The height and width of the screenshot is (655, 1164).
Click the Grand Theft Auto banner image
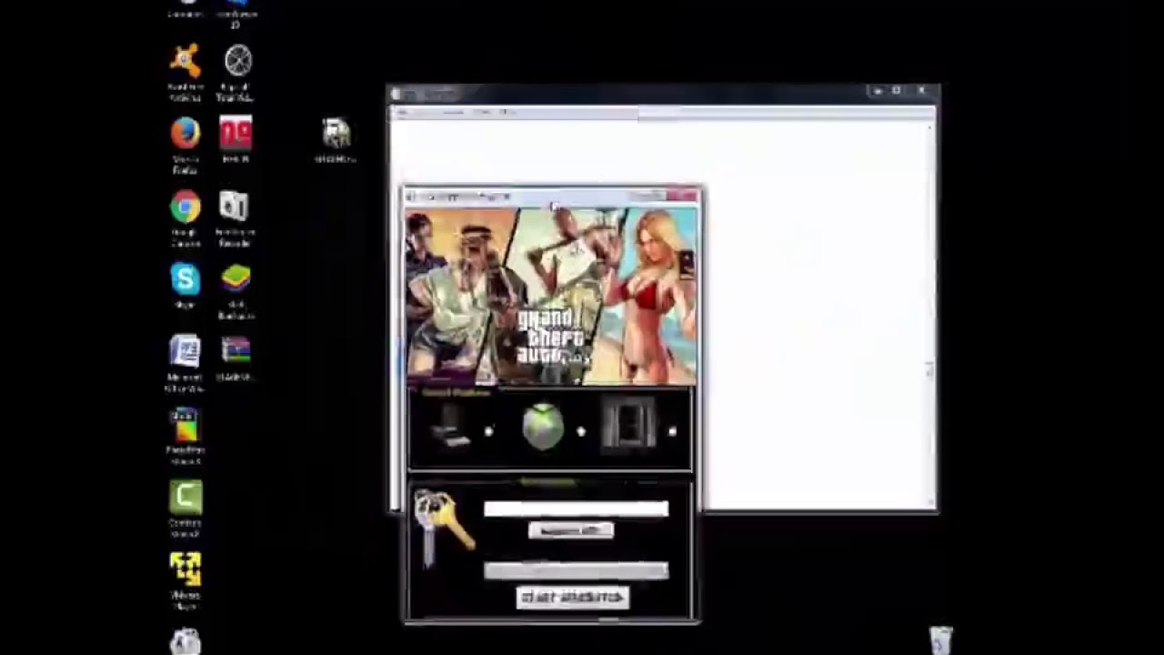click(551, 297)
